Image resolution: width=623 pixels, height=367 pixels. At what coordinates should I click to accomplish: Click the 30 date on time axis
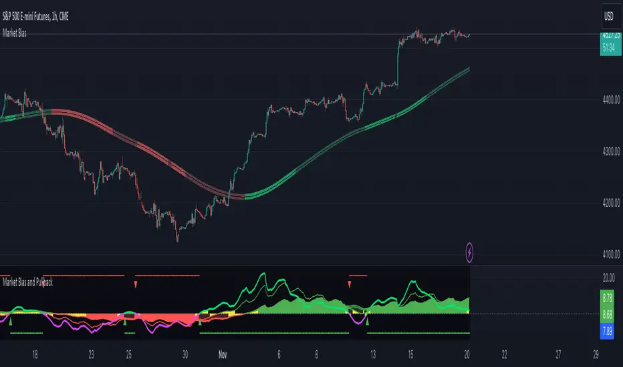click(x=185, y=355)
